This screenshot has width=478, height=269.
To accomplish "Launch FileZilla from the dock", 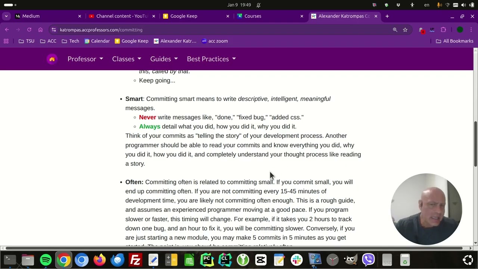I will [136, 259].
